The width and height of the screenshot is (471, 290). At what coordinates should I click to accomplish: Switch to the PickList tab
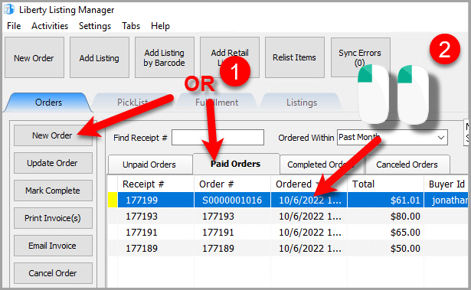pyautogui.click(x=132, y=103)
